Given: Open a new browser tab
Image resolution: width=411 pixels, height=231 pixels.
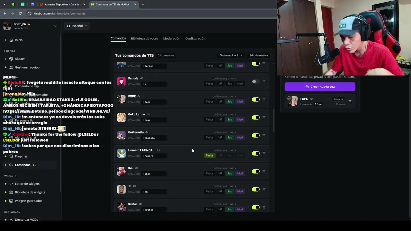Looking at the screenshot, I should pos(143,4).
